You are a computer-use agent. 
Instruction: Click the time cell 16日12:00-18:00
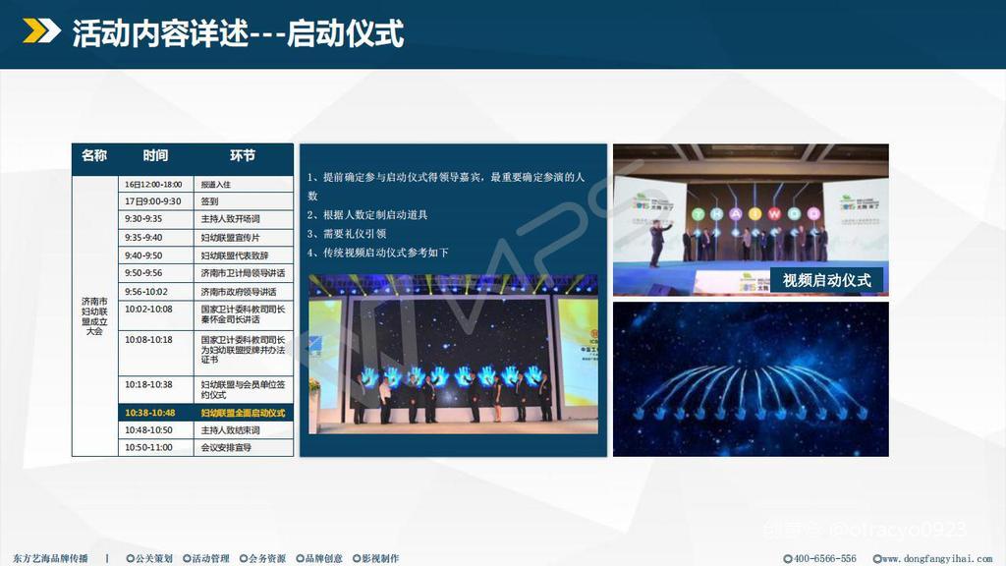[x=156, y=184]
